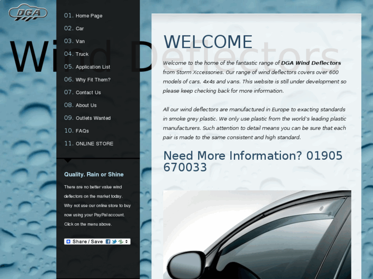Expand the Share/Save dropdown arrows
The width and height of the screenshot is (373, 279).
pos(127,242)
